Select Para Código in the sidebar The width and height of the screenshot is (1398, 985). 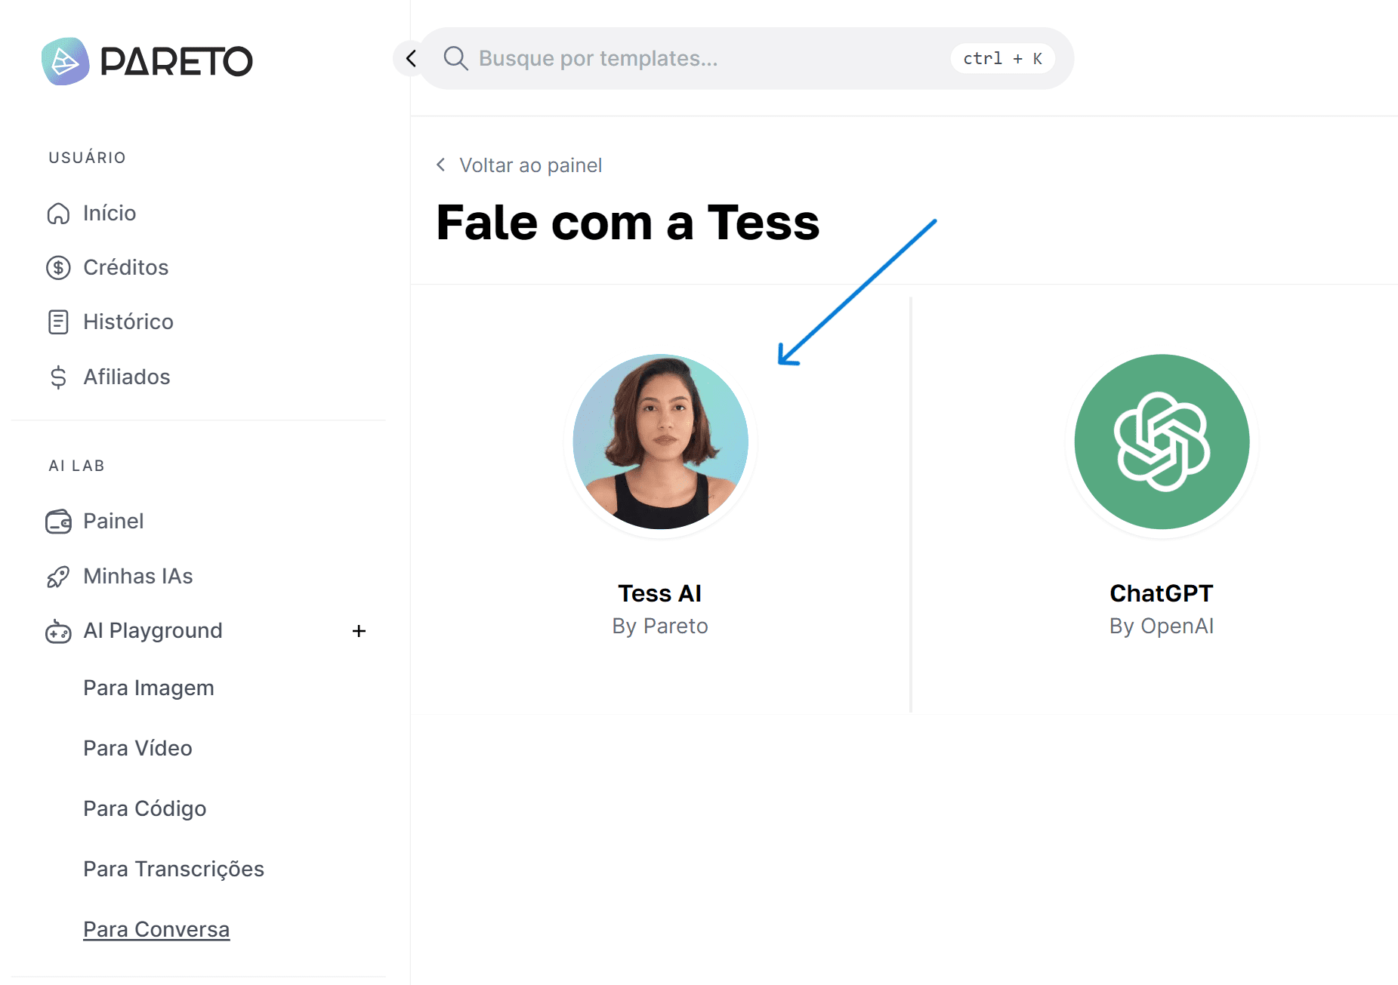[x=144, y=808]
